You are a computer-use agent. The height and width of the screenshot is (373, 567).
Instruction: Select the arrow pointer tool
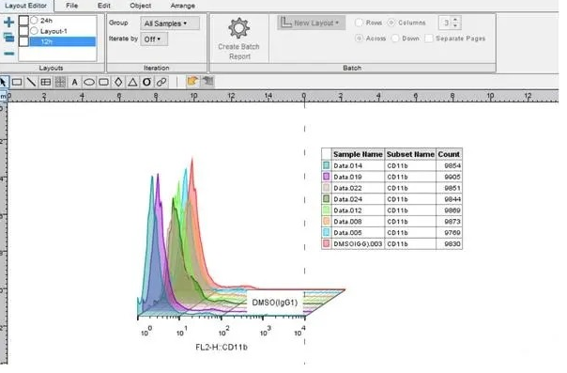4,83
